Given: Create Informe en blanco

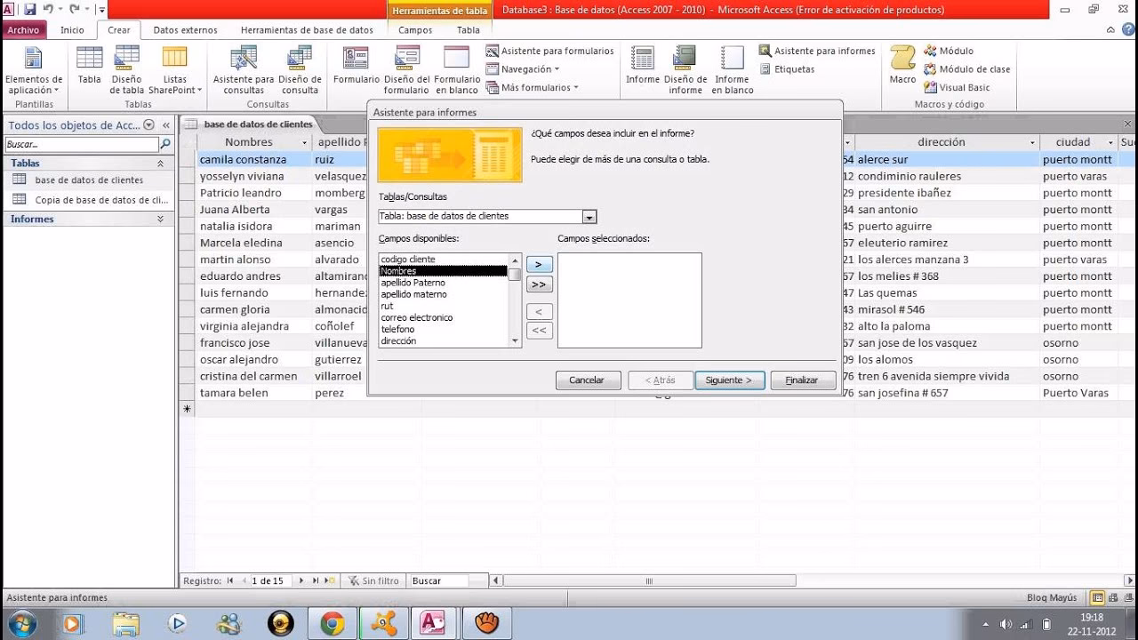Looking at the screenshot, I should click(x=733, y=70).
